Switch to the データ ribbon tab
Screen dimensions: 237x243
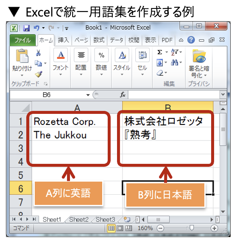(117, 40)
